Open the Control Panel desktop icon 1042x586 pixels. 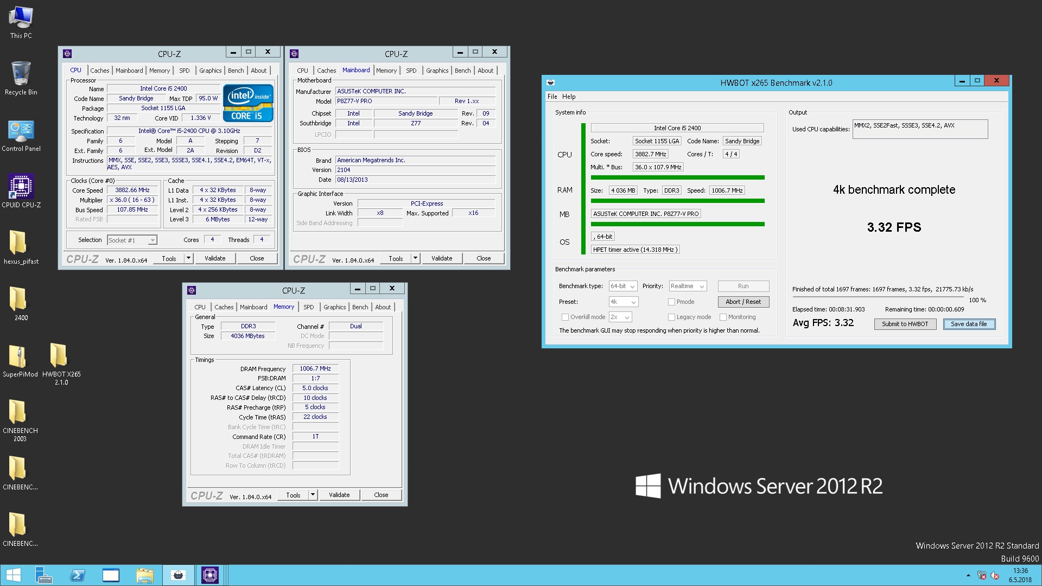pos(21,136)
